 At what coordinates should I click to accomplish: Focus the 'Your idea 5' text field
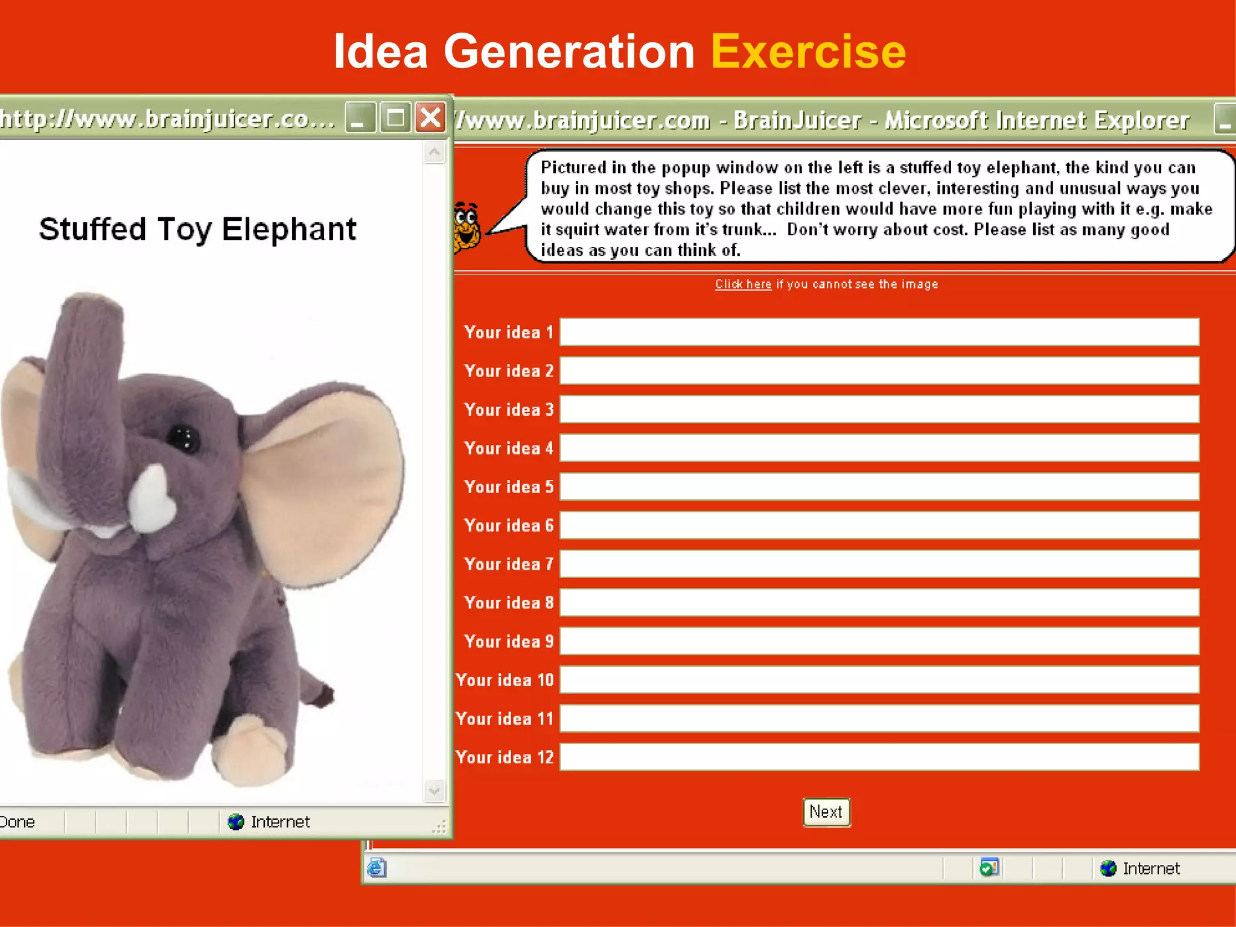(879, 486)
